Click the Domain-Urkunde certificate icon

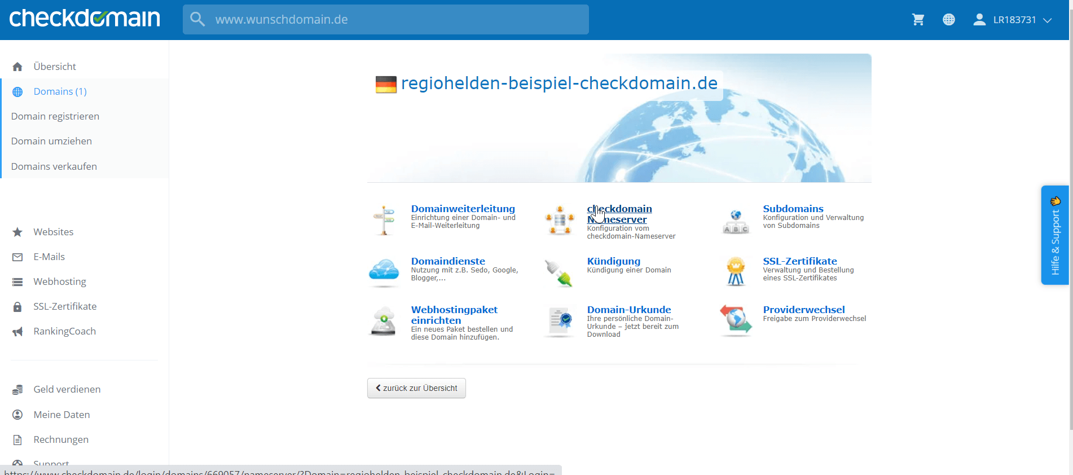560,322
